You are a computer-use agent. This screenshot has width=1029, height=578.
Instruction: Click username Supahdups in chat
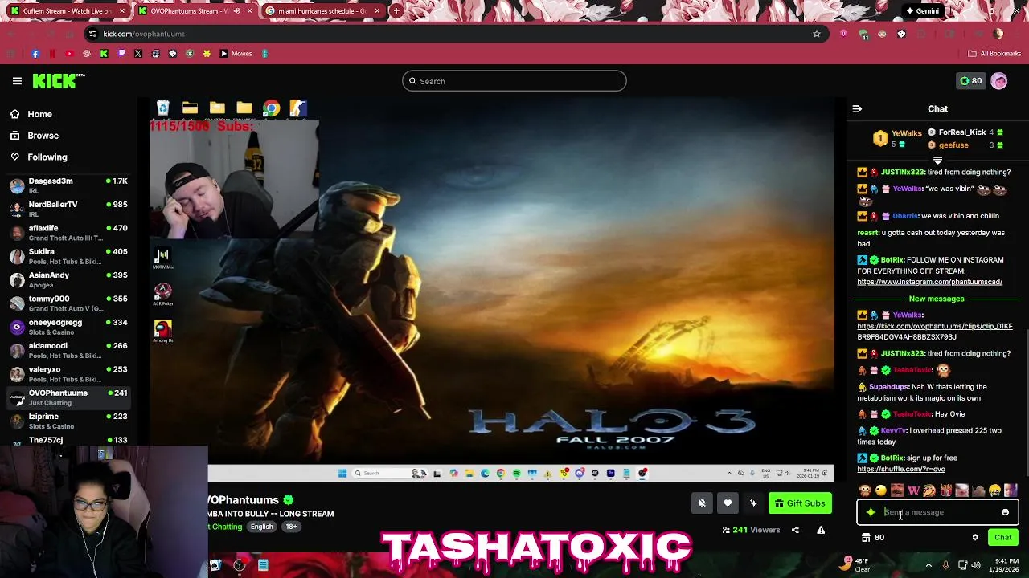888,387
